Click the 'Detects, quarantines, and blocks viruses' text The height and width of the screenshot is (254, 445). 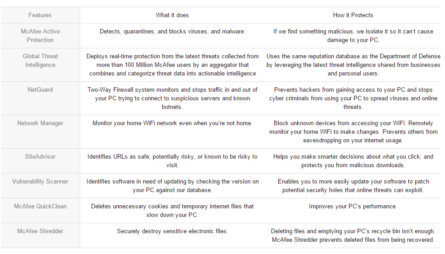point(172,32)
